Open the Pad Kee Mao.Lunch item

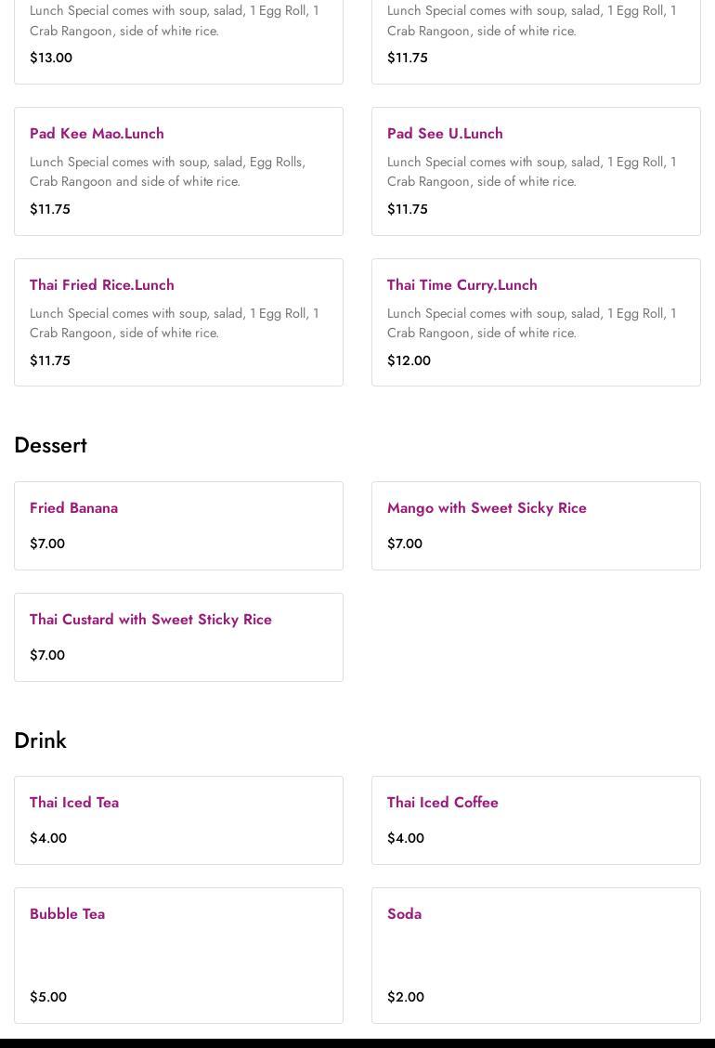click(x=97, y=134)
